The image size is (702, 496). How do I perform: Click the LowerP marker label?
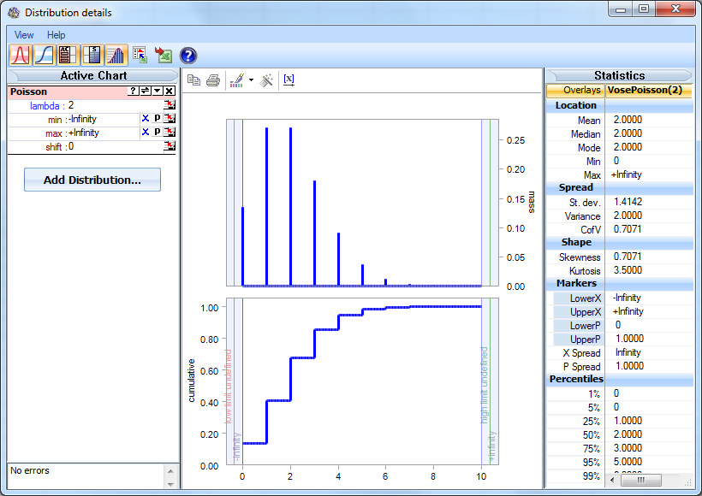point(579,326)
